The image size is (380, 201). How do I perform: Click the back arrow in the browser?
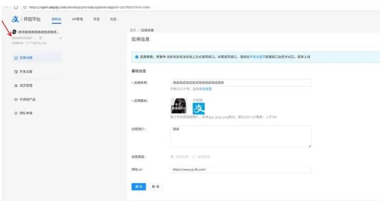(6, 7)
